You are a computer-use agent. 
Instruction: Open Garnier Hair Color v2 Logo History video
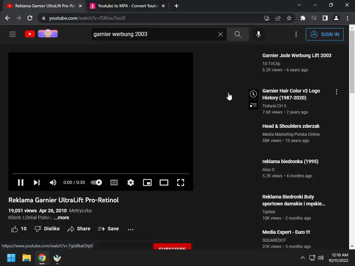coord(291,94)
